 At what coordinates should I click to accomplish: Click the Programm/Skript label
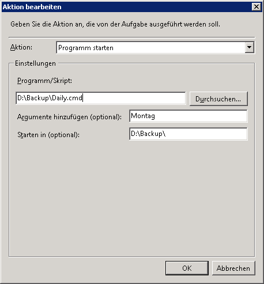[x=44, y=81]
